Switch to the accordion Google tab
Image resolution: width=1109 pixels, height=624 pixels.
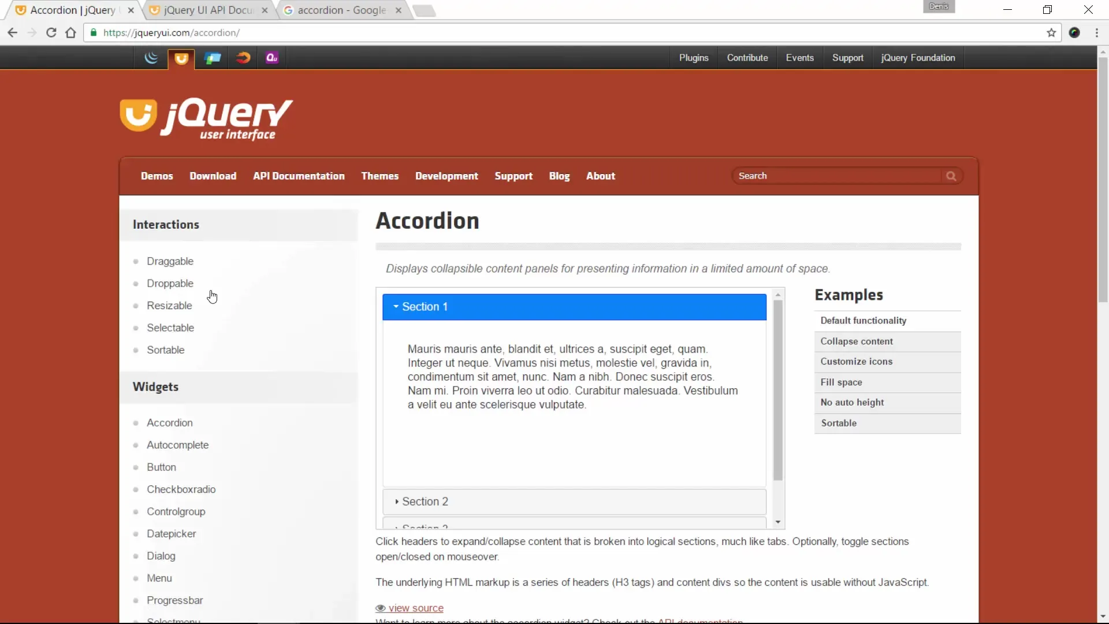click(342, 10)
